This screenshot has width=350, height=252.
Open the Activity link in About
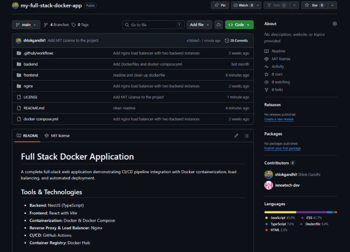(274, 67)
